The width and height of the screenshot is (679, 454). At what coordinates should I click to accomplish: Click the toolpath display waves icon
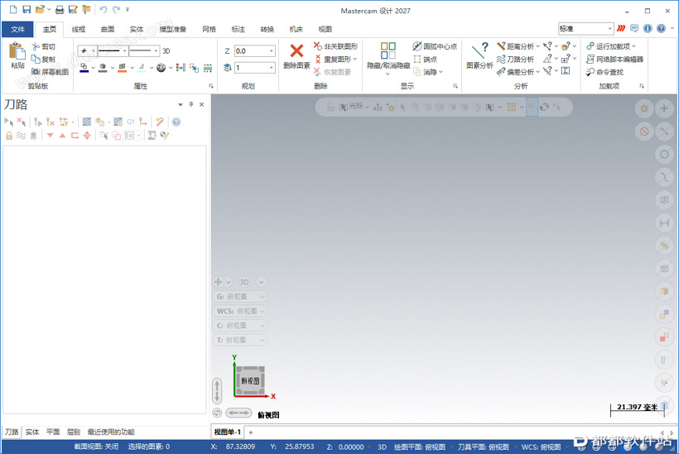(x=21, y=136)
